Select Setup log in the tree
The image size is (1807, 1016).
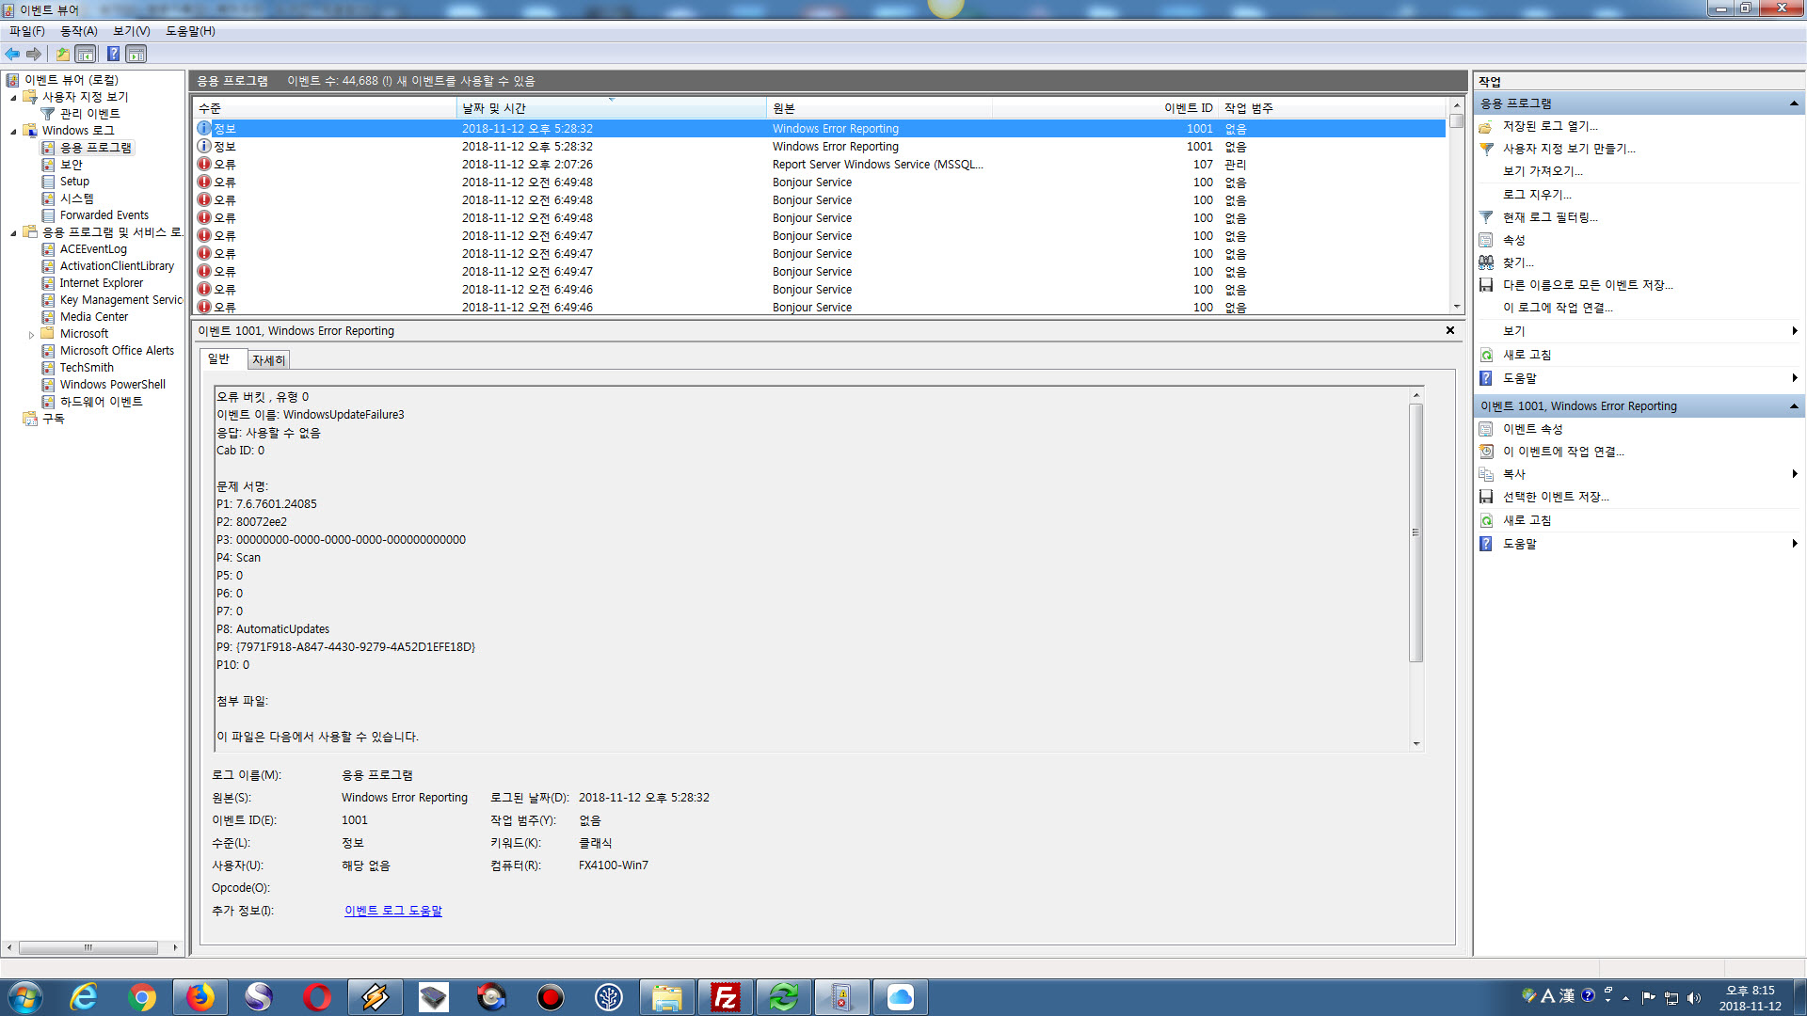(x=74, y=182)
